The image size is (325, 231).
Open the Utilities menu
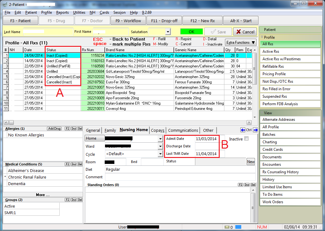79,12
